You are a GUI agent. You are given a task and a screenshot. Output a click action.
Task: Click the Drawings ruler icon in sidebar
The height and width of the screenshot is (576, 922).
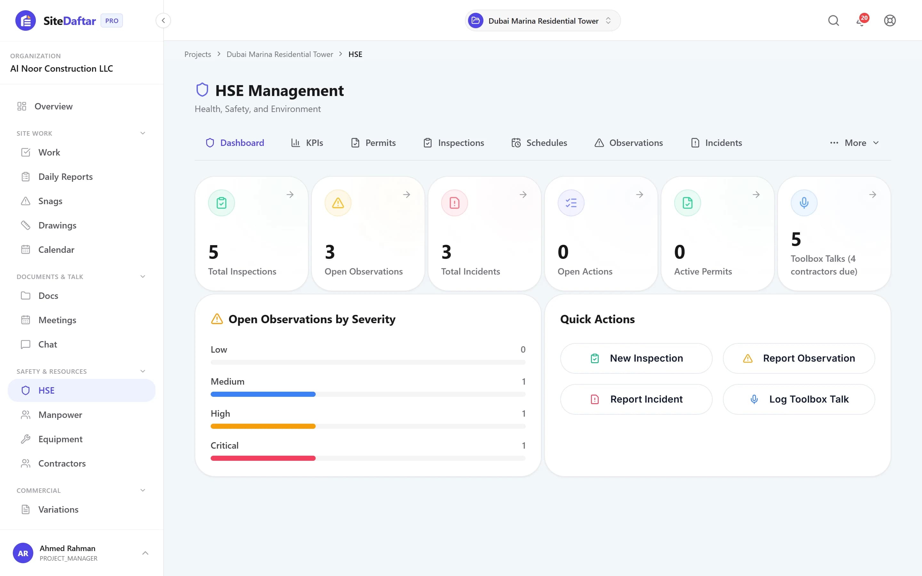click(x=26, y=225)
